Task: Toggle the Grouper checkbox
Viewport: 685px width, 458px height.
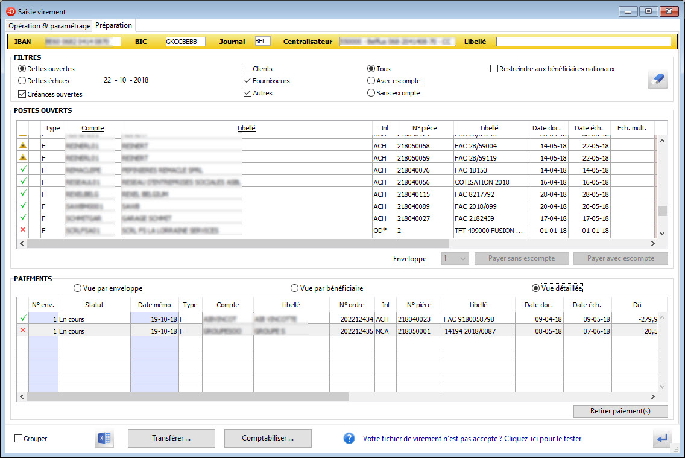Action: click(18, 439)
